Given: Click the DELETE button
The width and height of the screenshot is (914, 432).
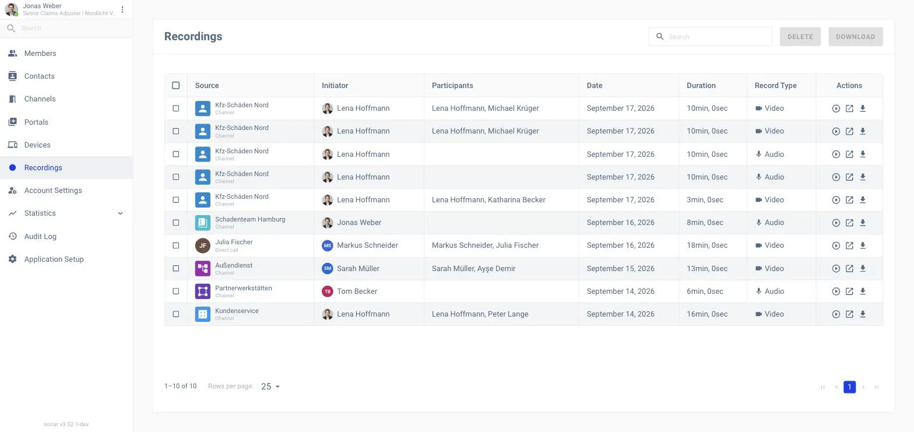Looking at the screenshot, I should (x=800, y=37).
